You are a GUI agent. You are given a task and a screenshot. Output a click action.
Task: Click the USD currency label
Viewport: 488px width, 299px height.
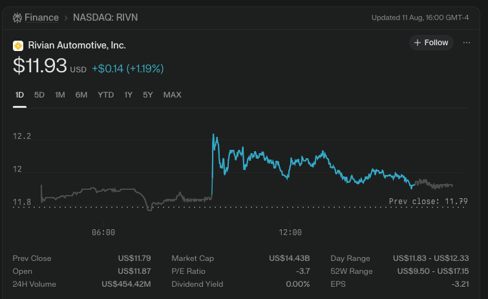point(78,70)
